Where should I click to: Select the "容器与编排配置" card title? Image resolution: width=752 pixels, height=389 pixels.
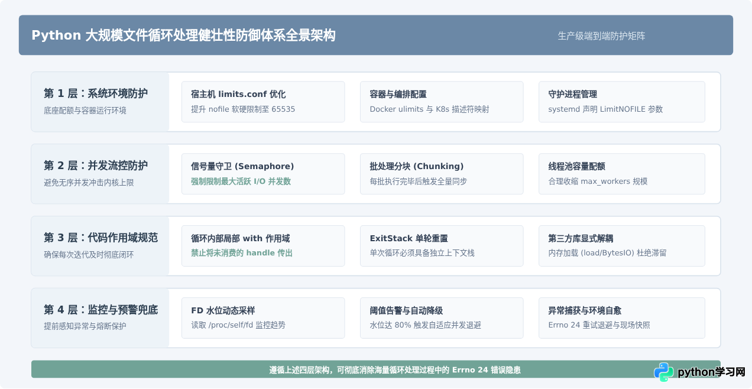398,94
